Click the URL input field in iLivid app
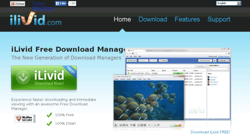The height and width of the screenshot is (136, 250). click(161, 66)
